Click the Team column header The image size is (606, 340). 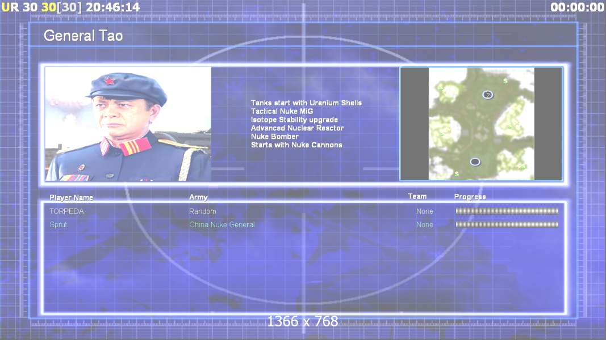(417, 196)
